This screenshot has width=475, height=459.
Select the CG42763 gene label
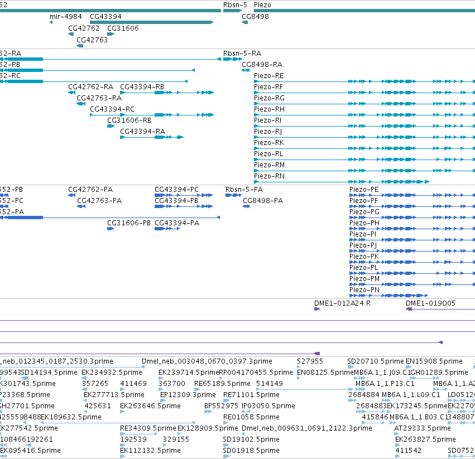[92, 40]
